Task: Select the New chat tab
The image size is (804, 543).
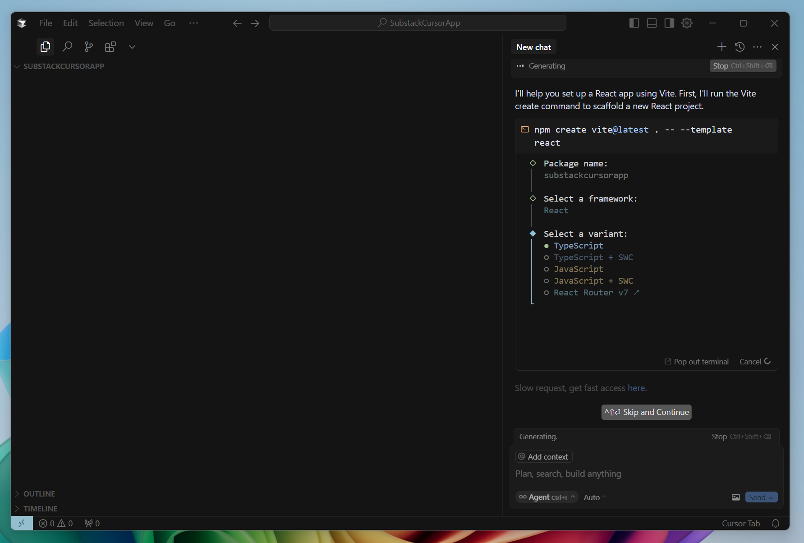Action: click(533, 47)
